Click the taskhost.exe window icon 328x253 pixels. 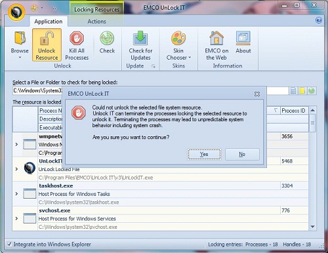[x=30, y=193]
